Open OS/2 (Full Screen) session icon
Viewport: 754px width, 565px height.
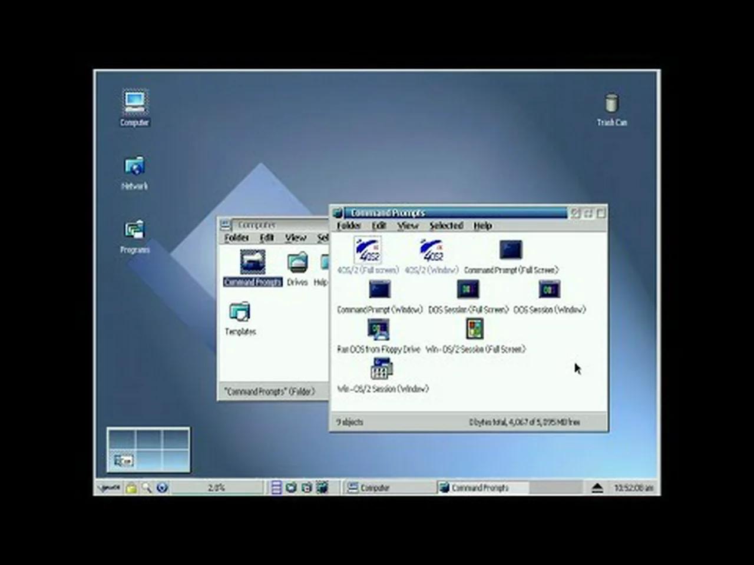click(x=366, y=250)
